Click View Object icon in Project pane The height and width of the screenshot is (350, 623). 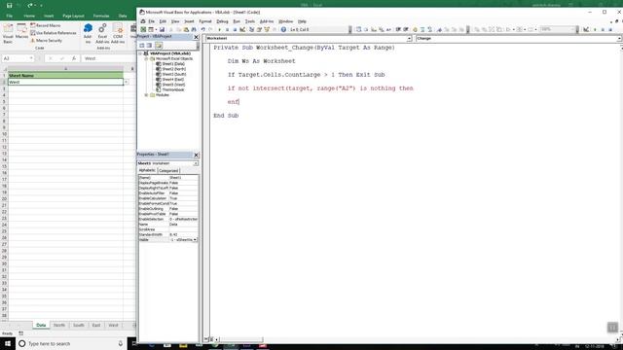149,46
